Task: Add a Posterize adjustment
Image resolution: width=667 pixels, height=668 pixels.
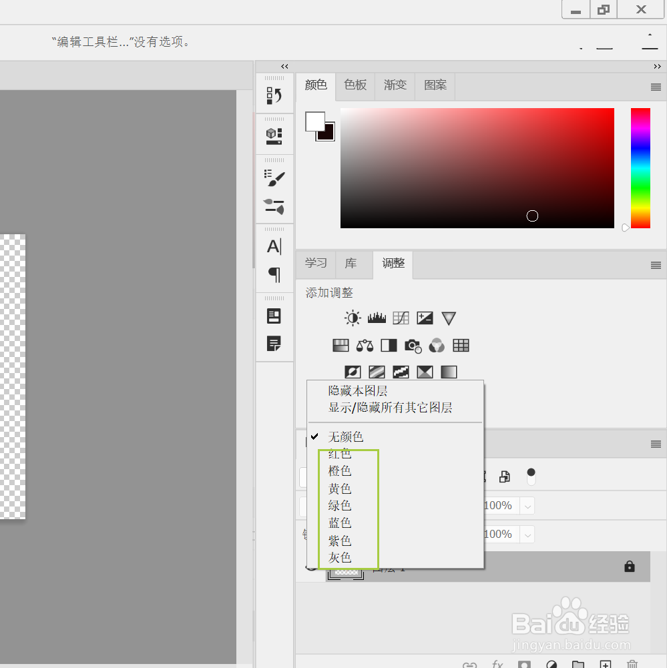Action: point(377,372)
